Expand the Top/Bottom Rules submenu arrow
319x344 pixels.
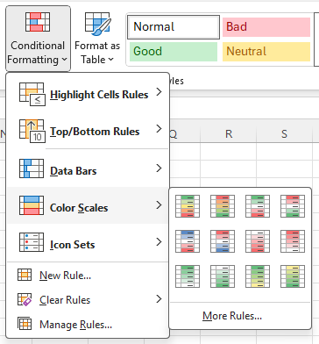(x=159, y=129)
